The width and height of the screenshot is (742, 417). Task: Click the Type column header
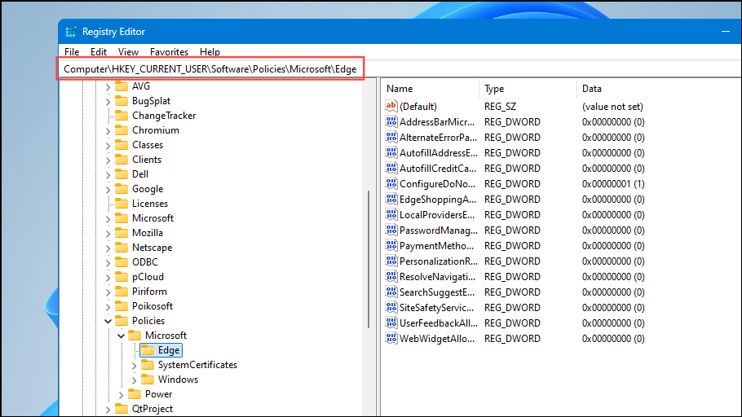pos(528,89)
